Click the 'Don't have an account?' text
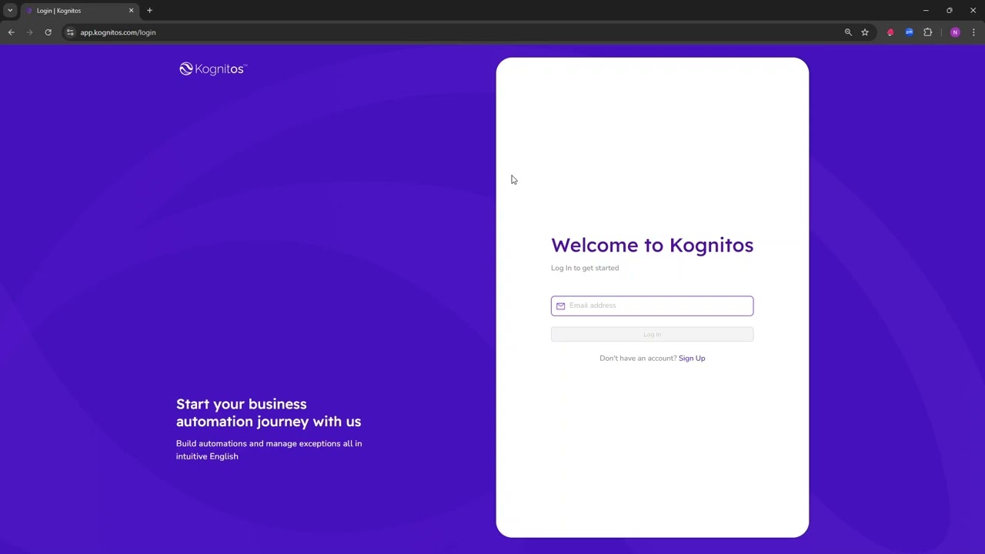The image size is (985, 554). [x=638, y=358]
